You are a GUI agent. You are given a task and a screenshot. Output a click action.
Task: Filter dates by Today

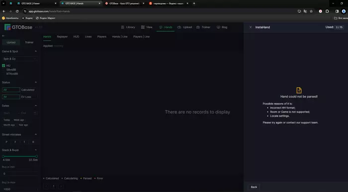6,120
